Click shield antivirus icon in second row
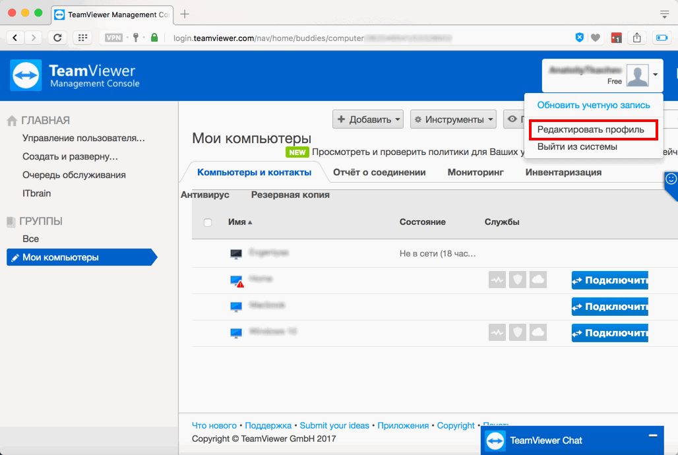678x455 pixels. (x=518, y=280)
